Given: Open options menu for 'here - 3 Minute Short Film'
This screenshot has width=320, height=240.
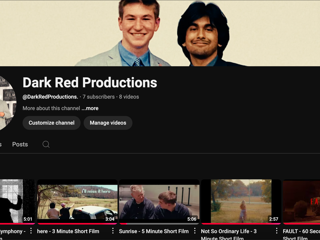Looking at the screenshot, I should click(x=113, y=231).
